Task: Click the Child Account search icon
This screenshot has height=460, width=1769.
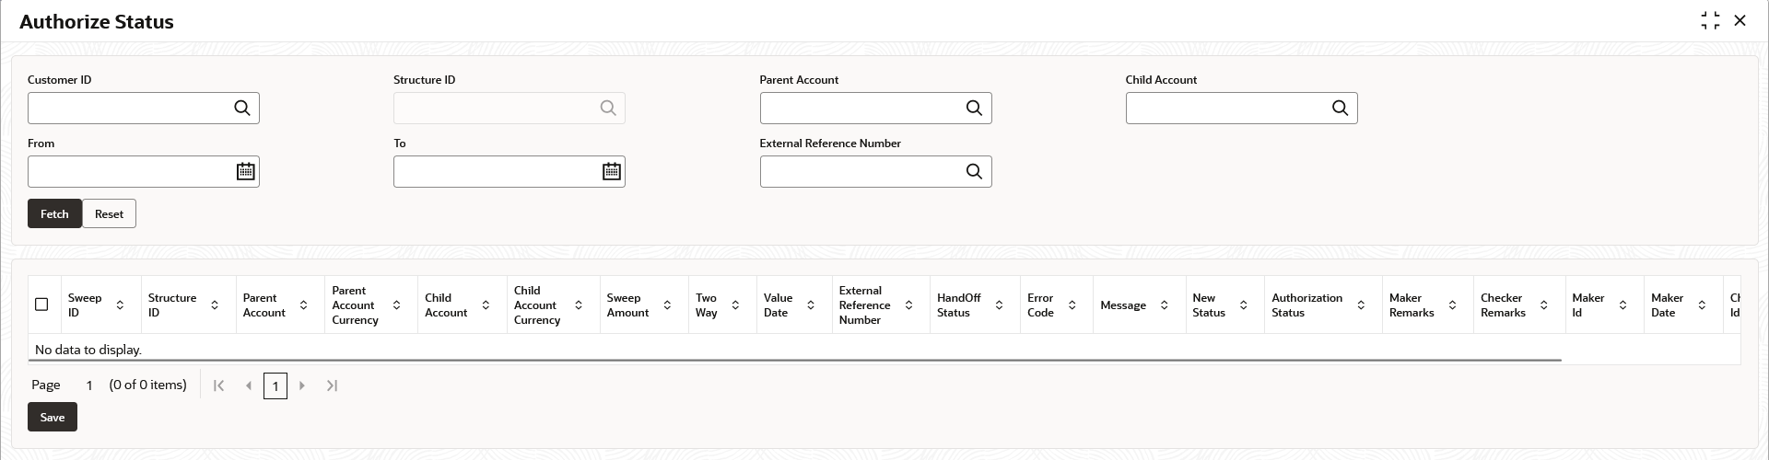Action: coord(1341,108)
